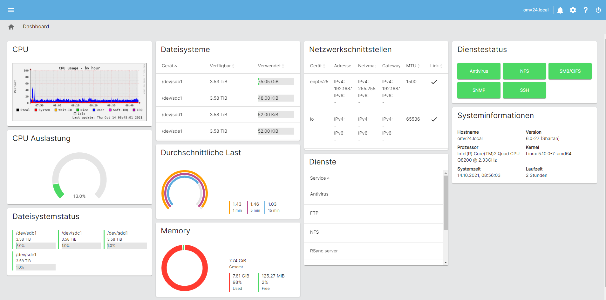Click the load average gauge chart
Image resolution: width=606 pixels, height=300 pixels.
(185, 190)
